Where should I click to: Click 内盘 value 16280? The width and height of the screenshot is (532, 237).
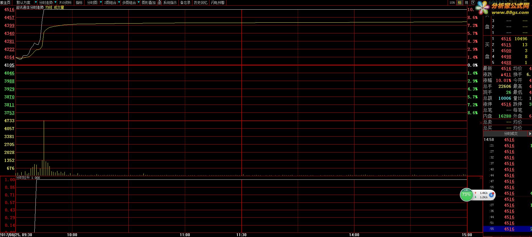click(x=505, y=116)
